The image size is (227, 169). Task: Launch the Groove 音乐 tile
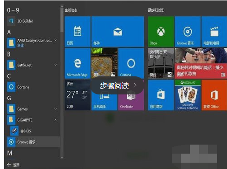coord(188,32)
